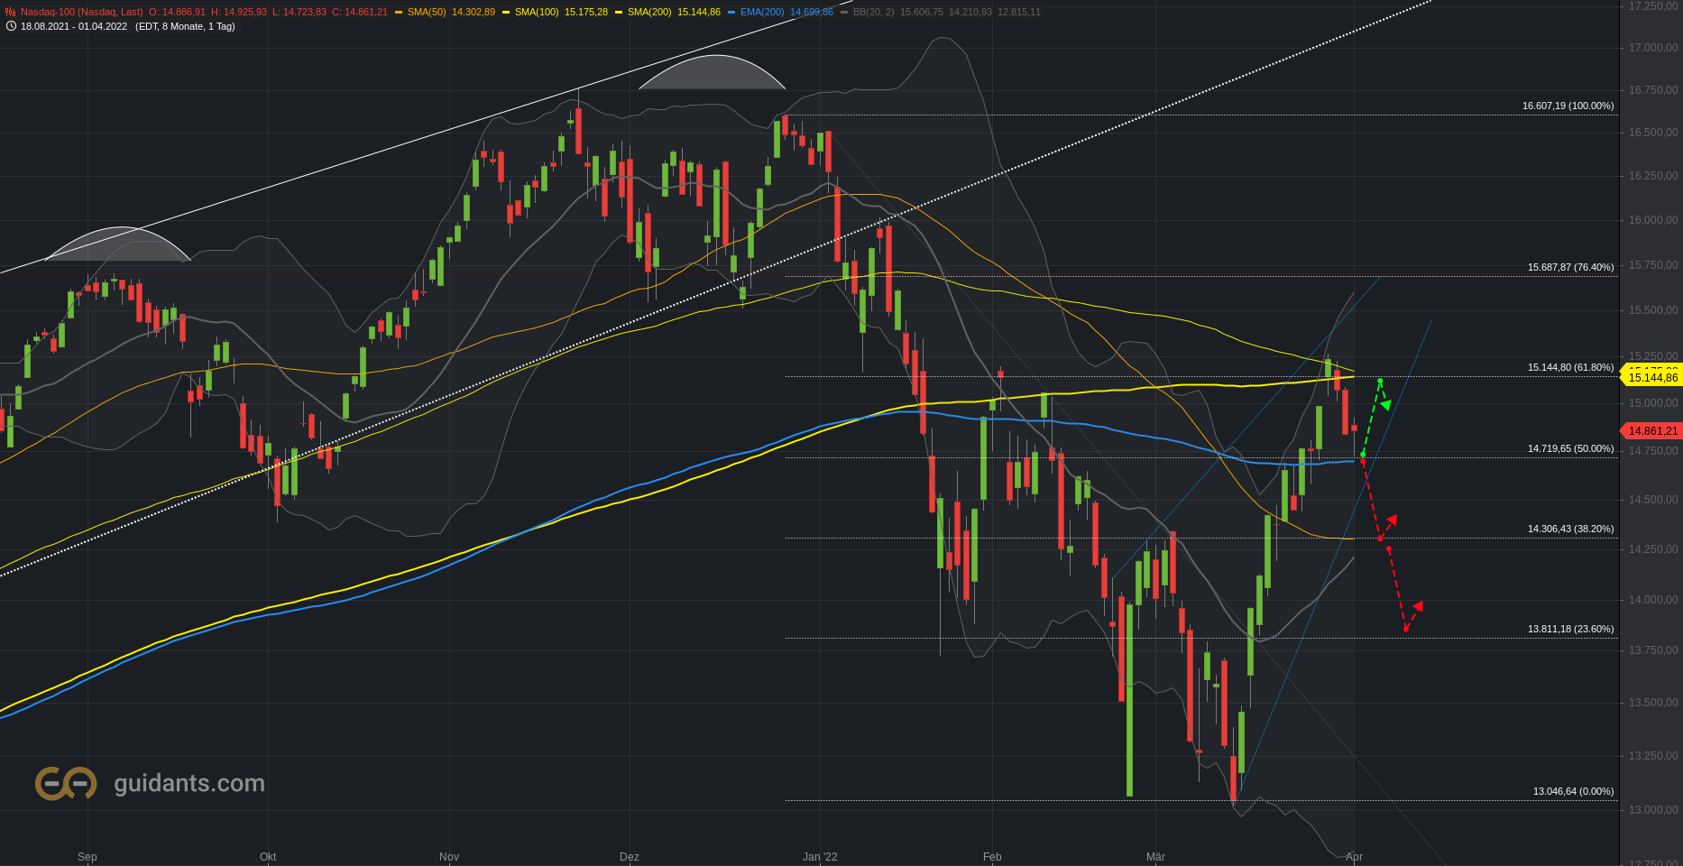The image size is (1683, 866).
Task: Click the 13.811,18 (23.60%) Fibonacci label
Action: [x=1571, y=629]
